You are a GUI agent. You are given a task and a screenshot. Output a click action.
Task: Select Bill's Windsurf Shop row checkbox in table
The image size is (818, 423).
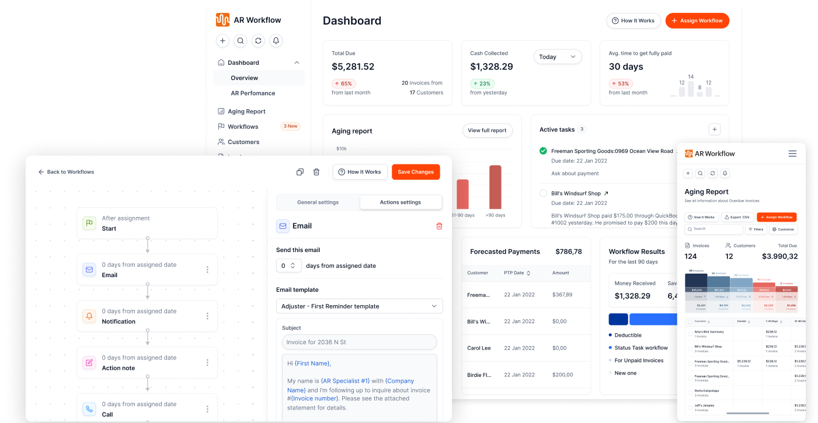point(690,349)
